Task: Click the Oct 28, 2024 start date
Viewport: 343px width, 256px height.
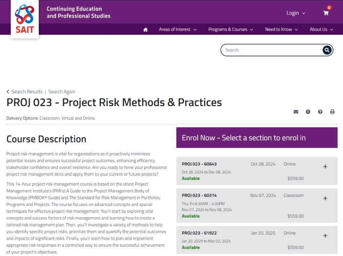Action: pos(263,164)
